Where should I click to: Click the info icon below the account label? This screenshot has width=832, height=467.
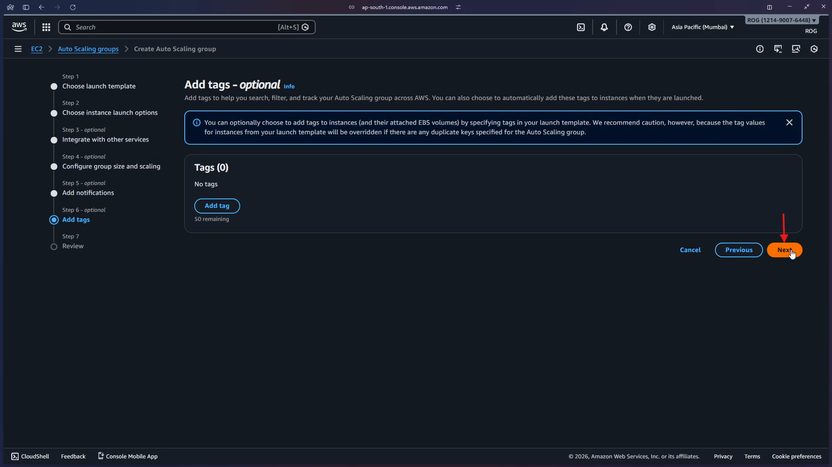pos(760,49)
